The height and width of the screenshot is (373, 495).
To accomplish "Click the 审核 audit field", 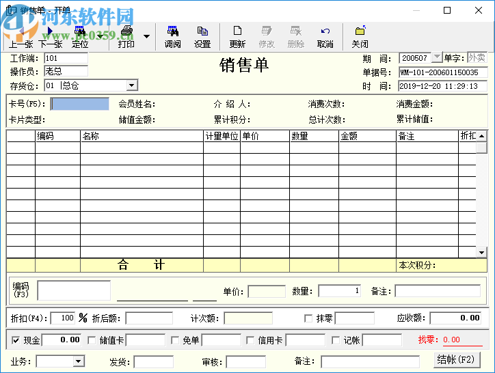I will click(245, 361).
